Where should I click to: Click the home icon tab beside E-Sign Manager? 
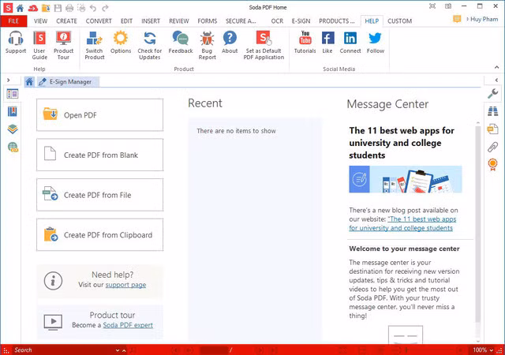click(29, 82)
